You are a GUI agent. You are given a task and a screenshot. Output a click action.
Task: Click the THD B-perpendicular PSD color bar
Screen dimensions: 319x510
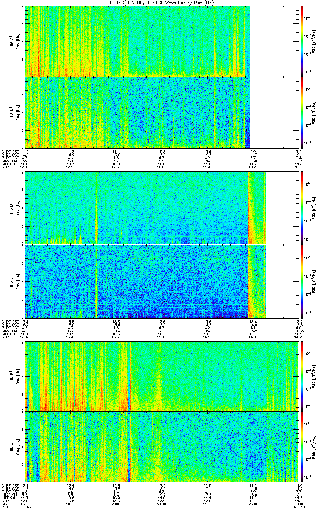click(x=302, y=207)
